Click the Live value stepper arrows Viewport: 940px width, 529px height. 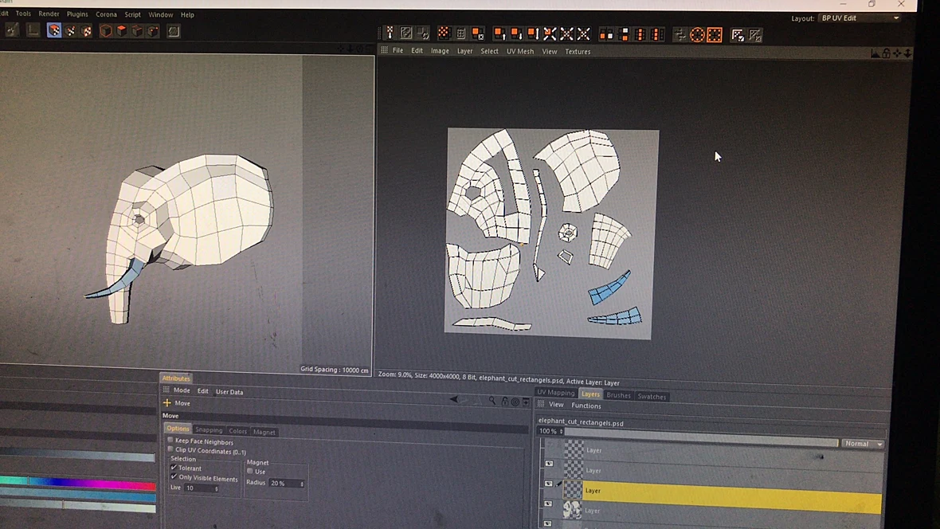point(217,489)
